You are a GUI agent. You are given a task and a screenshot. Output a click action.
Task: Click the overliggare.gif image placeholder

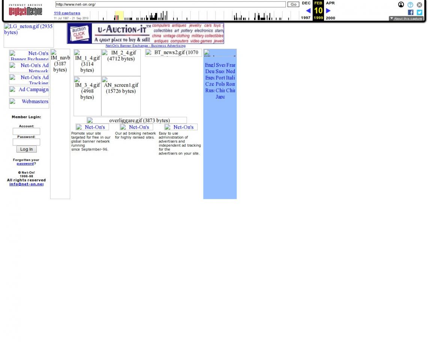click(137, 120)
